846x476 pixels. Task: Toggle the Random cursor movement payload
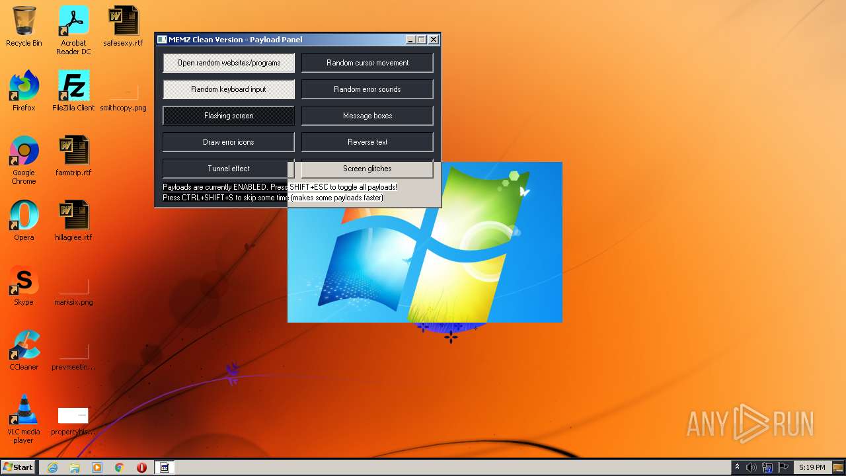tap(367, 63)
